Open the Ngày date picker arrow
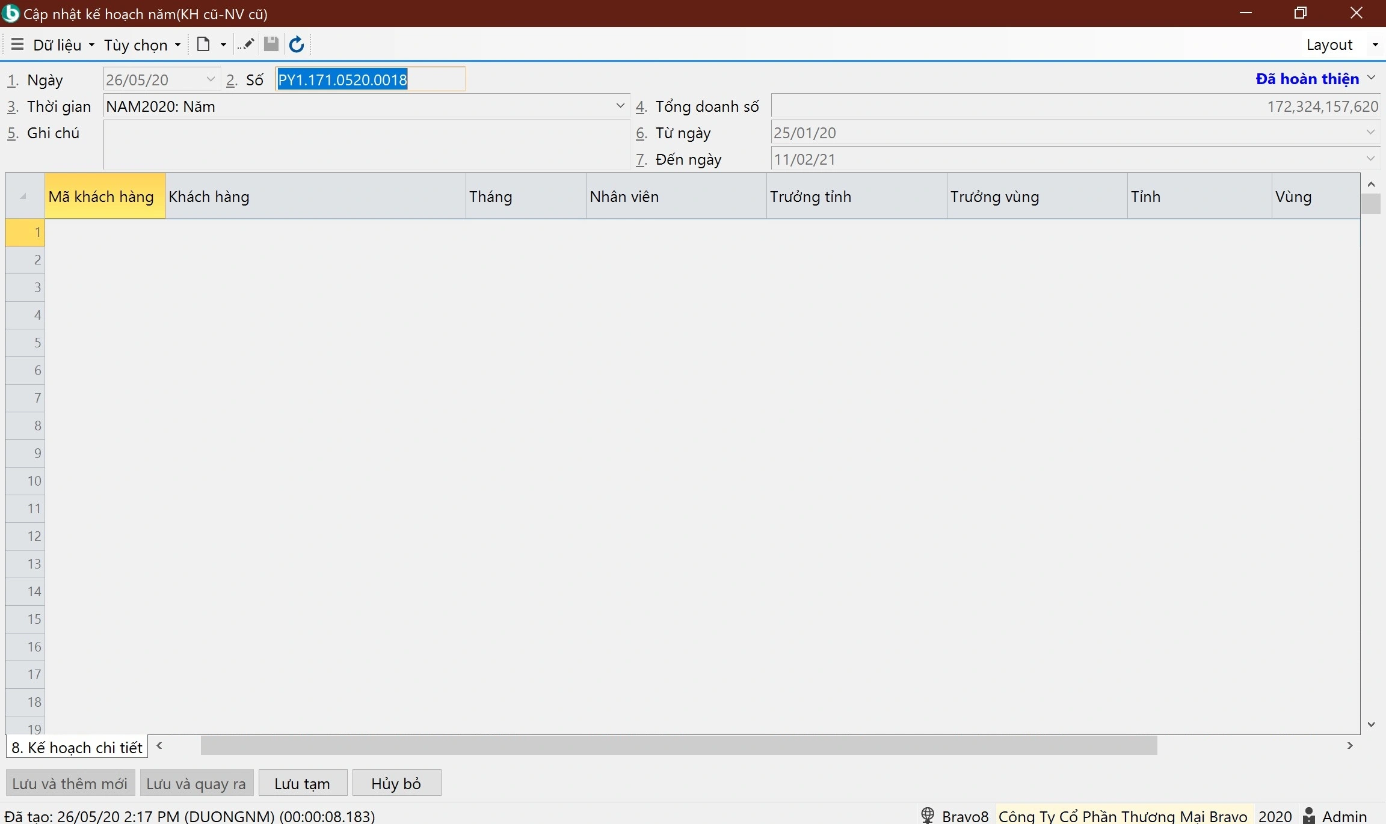Viewport: 1386px width, 824px height. 211,79
